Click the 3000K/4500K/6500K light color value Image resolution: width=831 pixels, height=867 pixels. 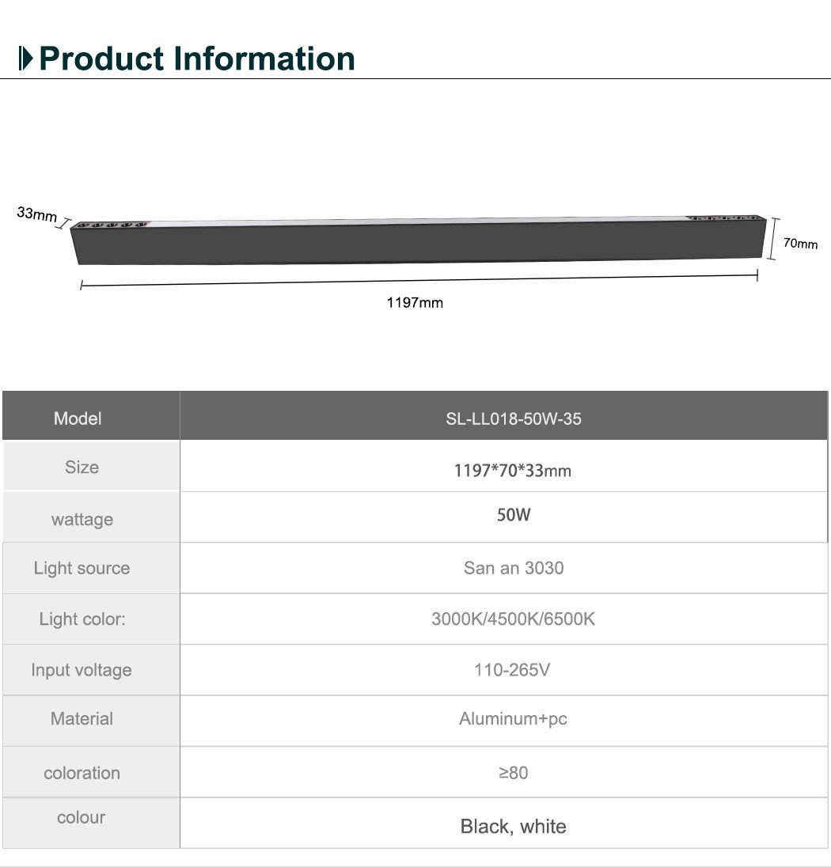click(513, 619)
